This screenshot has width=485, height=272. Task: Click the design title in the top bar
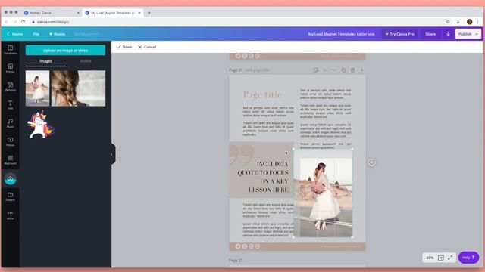(x=341, y=34)
